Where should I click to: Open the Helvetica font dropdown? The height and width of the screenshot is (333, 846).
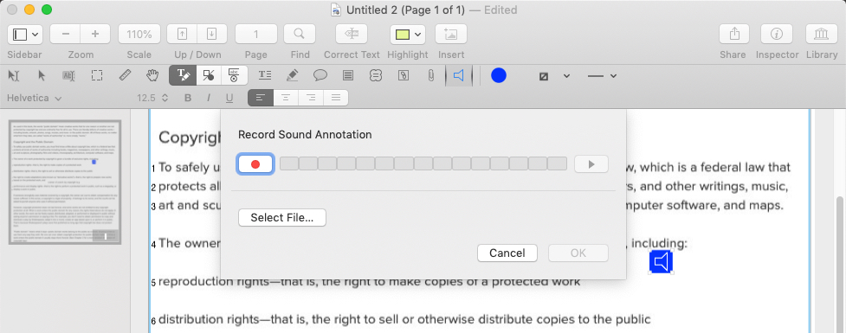point(35,98)
